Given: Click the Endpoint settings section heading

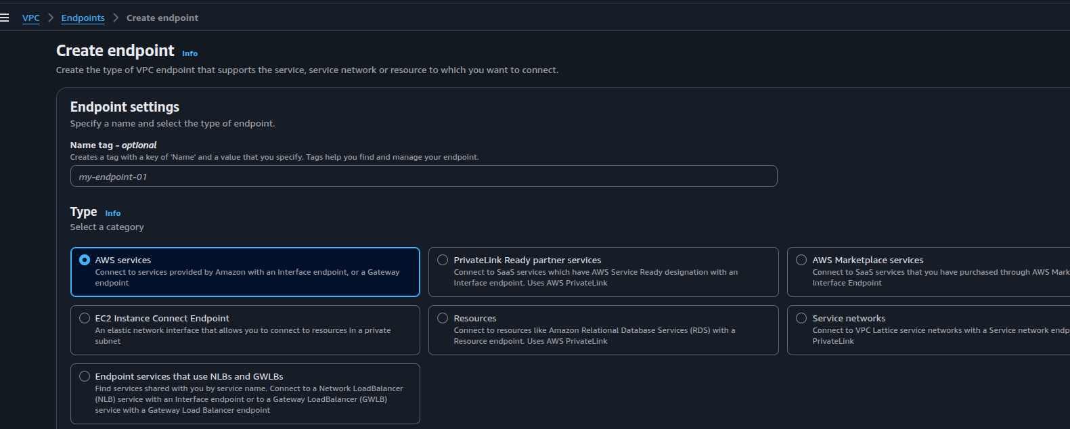Looking at the screenshot, I should pyautogui.click(x=125, y=107).
